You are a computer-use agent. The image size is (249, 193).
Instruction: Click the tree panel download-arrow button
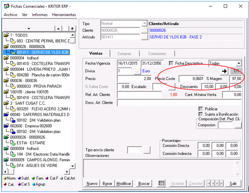[x=72, y=29]
